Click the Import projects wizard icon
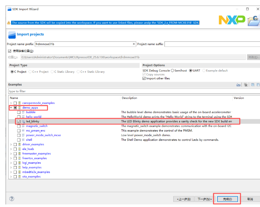Viewport: 260px width, 207px height. pyautogui.click(x=12, y=35)
